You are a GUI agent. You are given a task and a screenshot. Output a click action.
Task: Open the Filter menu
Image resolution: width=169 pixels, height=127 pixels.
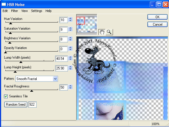[x=14, y=11]
